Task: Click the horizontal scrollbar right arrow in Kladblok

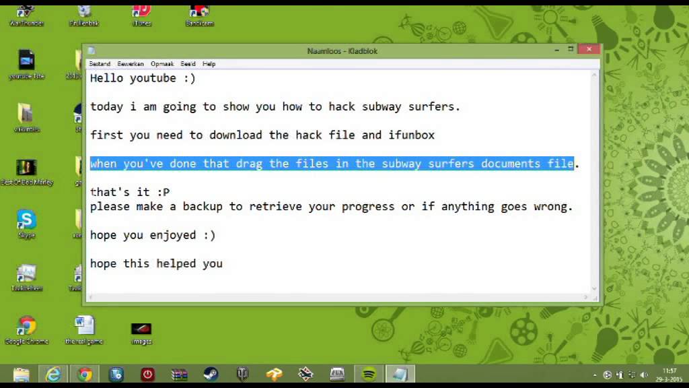Action: tap(586, 297)
